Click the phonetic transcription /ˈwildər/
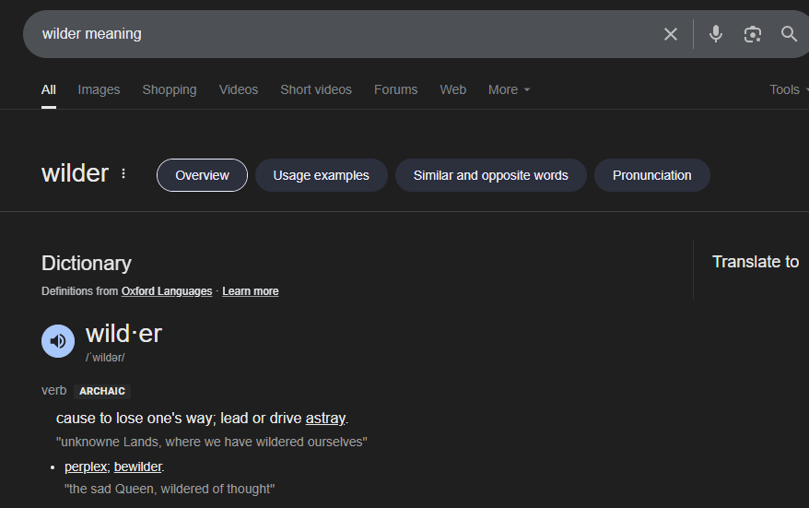Image resolution: width=809 pixels, height=508 pixels. (105, 357)
